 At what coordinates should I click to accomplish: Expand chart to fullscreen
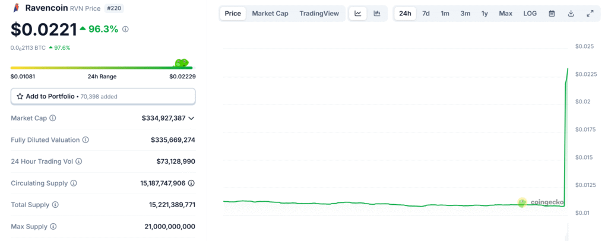coord(590,14)
